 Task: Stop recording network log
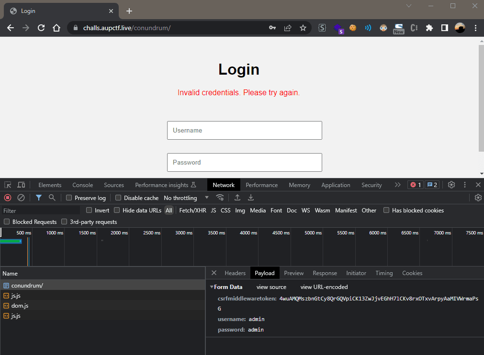(x=7, y=198)
